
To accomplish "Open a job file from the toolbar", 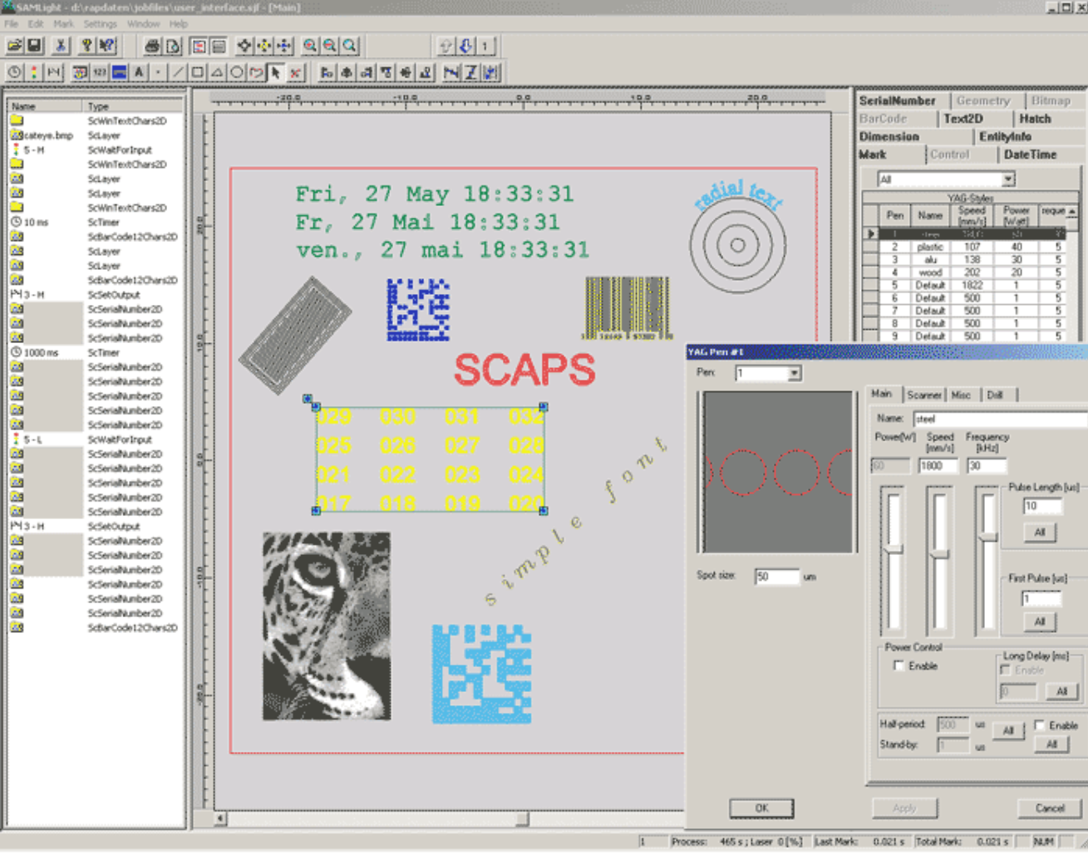I will tap(15, 46).
